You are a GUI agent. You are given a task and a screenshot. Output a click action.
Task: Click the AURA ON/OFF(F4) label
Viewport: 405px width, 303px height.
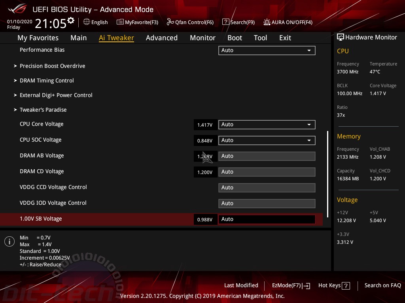pos(292,22)
